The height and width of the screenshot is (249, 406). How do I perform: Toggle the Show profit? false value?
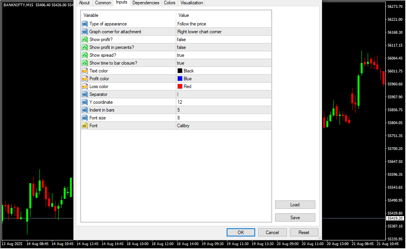pos(223,40)
